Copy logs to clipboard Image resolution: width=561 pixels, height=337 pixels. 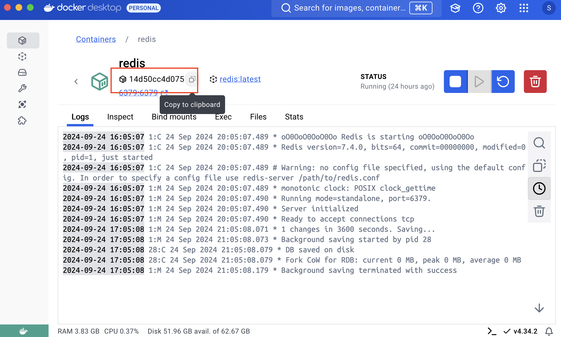[539, 166]
